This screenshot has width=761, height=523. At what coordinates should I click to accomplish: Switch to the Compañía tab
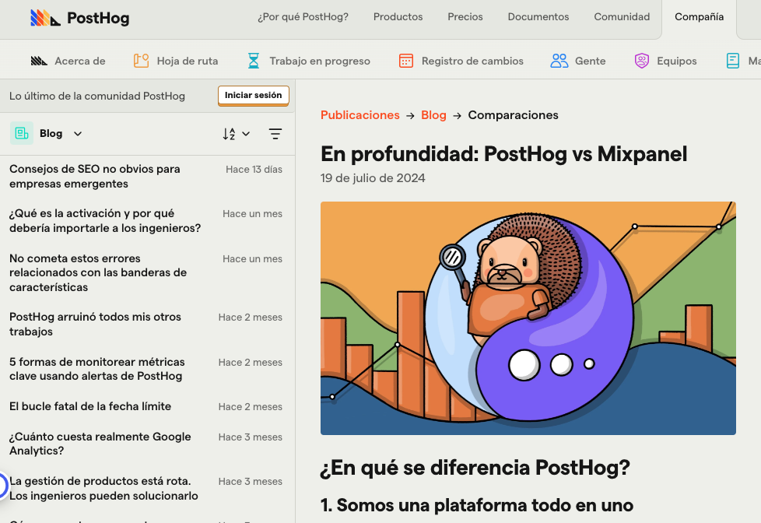pos(699,16)
